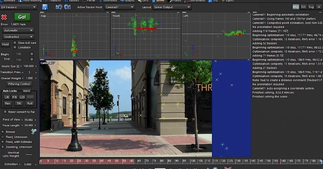This screenshot has height=169, width=323.
Task: Click the Msg log button
Action: click(296, 7)
